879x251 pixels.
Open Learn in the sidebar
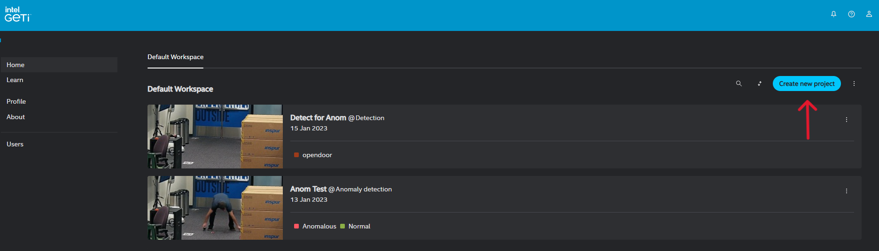[15, 80]
